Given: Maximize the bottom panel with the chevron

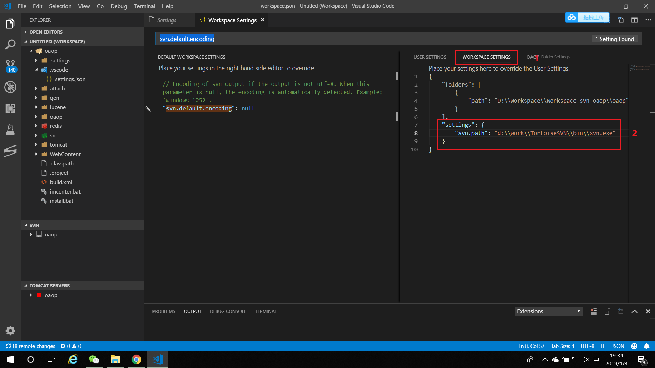Looking at the screenshot, I should (635, 311).
